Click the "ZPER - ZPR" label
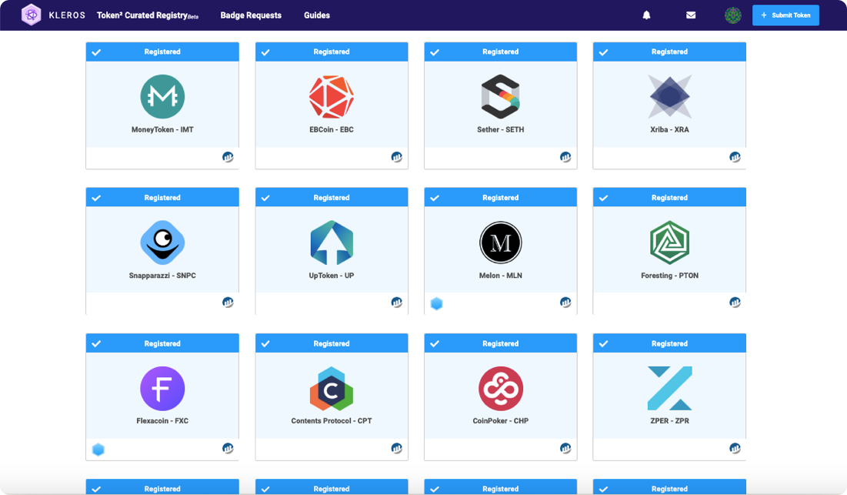847x495 pixels. tap(670, 421)
